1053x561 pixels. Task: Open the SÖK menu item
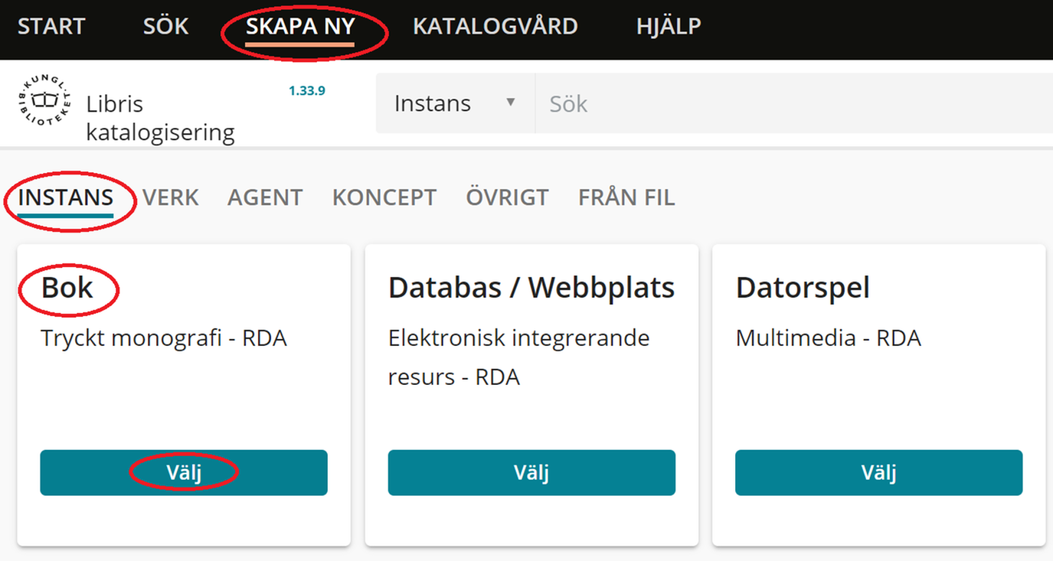tap(165, 26)
